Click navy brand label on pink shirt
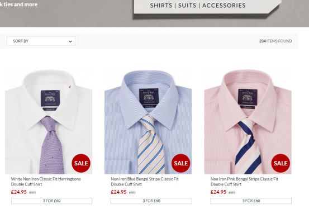Viewport: 309px width, 209px height. click(x=248, y=97)
